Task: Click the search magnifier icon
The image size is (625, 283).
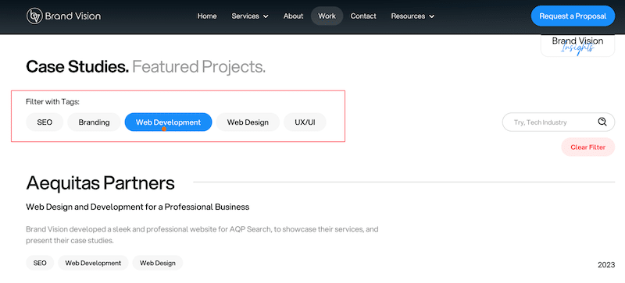Action: click(602, 122)
